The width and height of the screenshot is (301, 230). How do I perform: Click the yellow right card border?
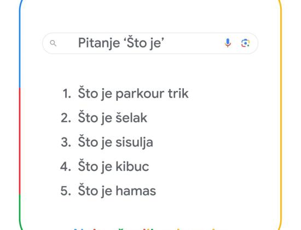(281, 116)
